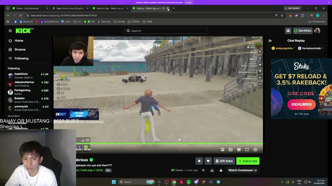
Task: Switch to Hubrisss Clips - Watch Live tab
Action: click(110, 8)
